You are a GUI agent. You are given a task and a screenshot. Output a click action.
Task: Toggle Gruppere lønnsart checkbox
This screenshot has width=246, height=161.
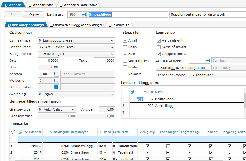click(x=159, y=54)
